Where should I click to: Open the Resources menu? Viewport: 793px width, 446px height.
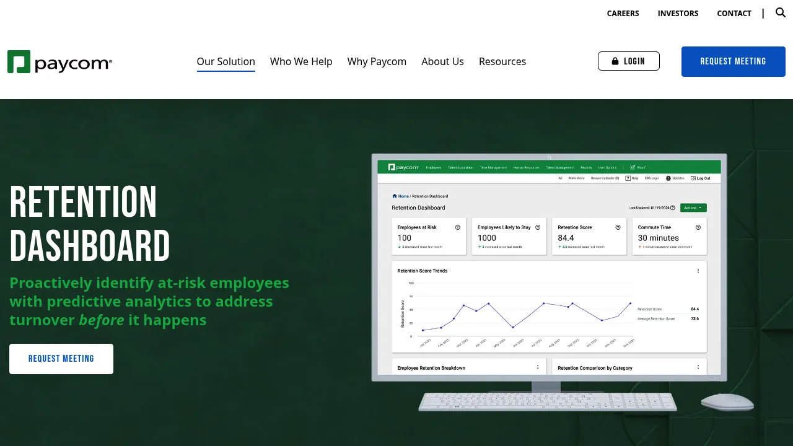click(502, 61)
